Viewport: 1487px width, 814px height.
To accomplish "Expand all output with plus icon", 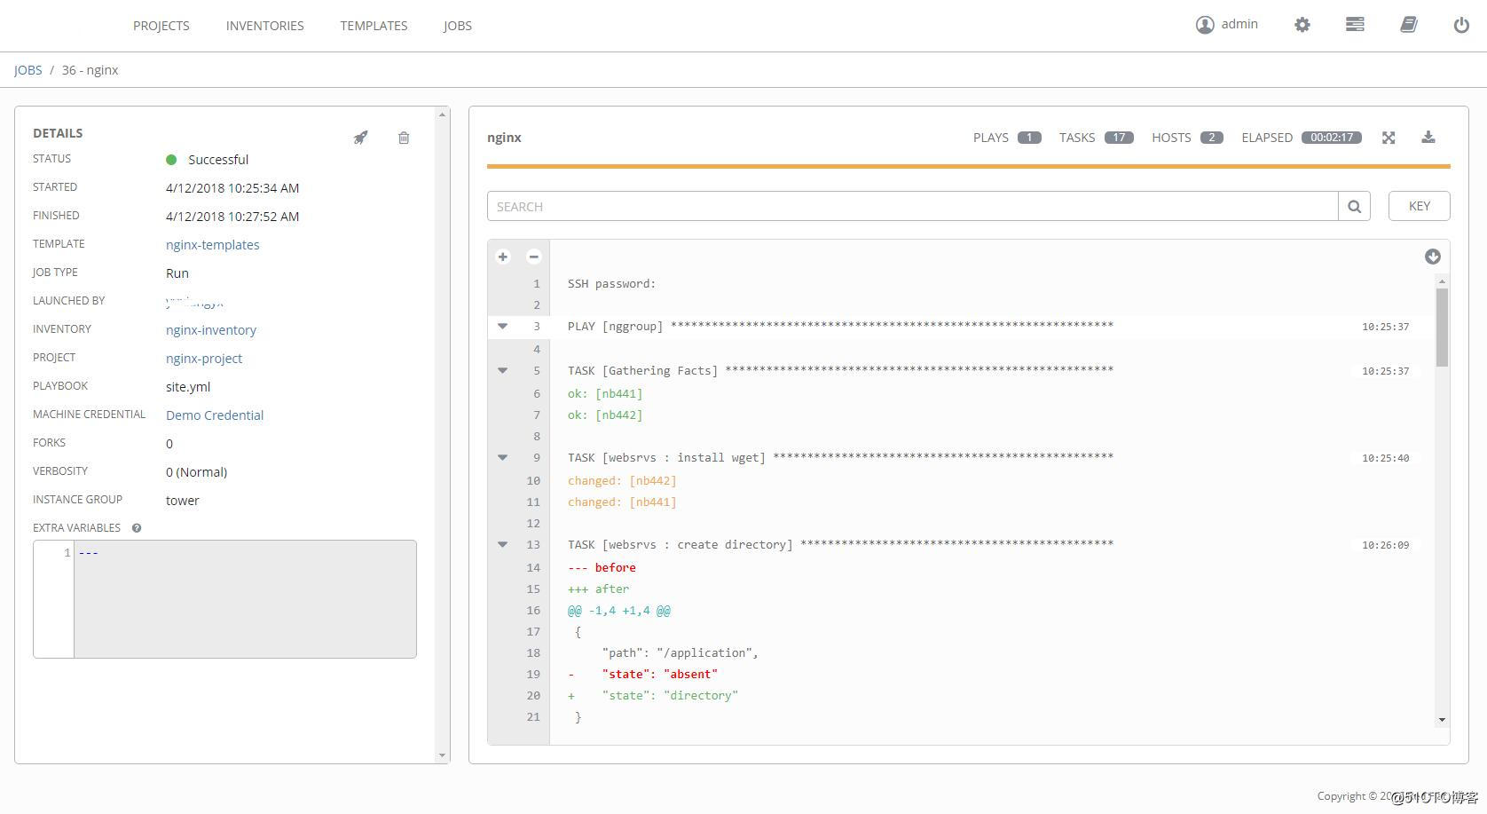I will pyautogui.click(x=503, y=257).
